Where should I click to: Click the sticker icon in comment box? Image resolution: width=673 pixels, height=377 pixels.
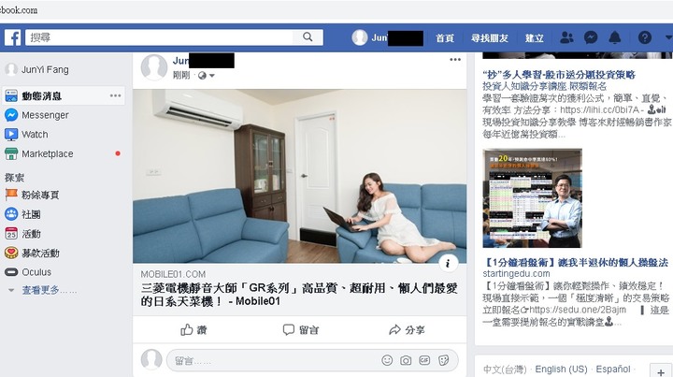pos(444,360)
